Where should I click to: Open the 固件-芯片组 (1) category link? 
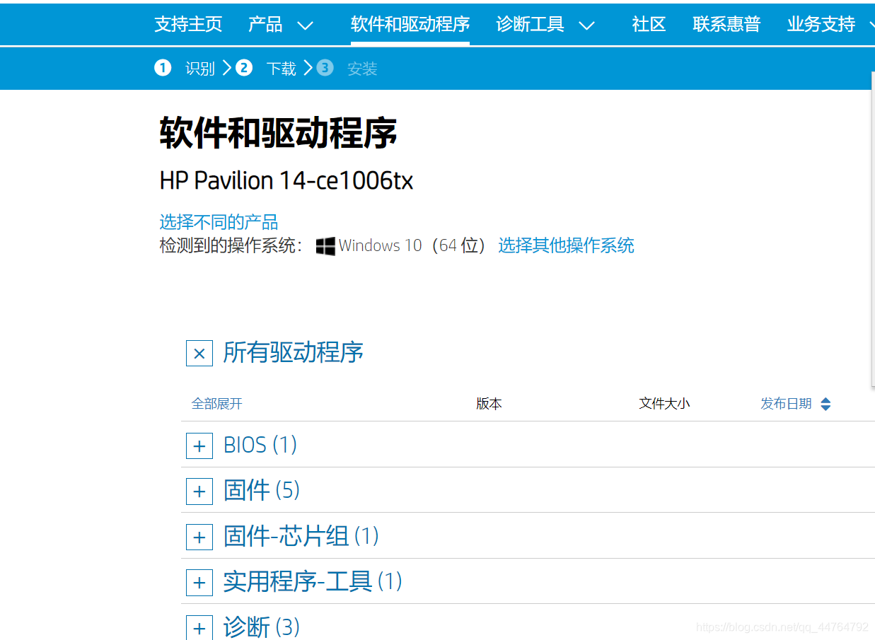click(x=301, y=536)
